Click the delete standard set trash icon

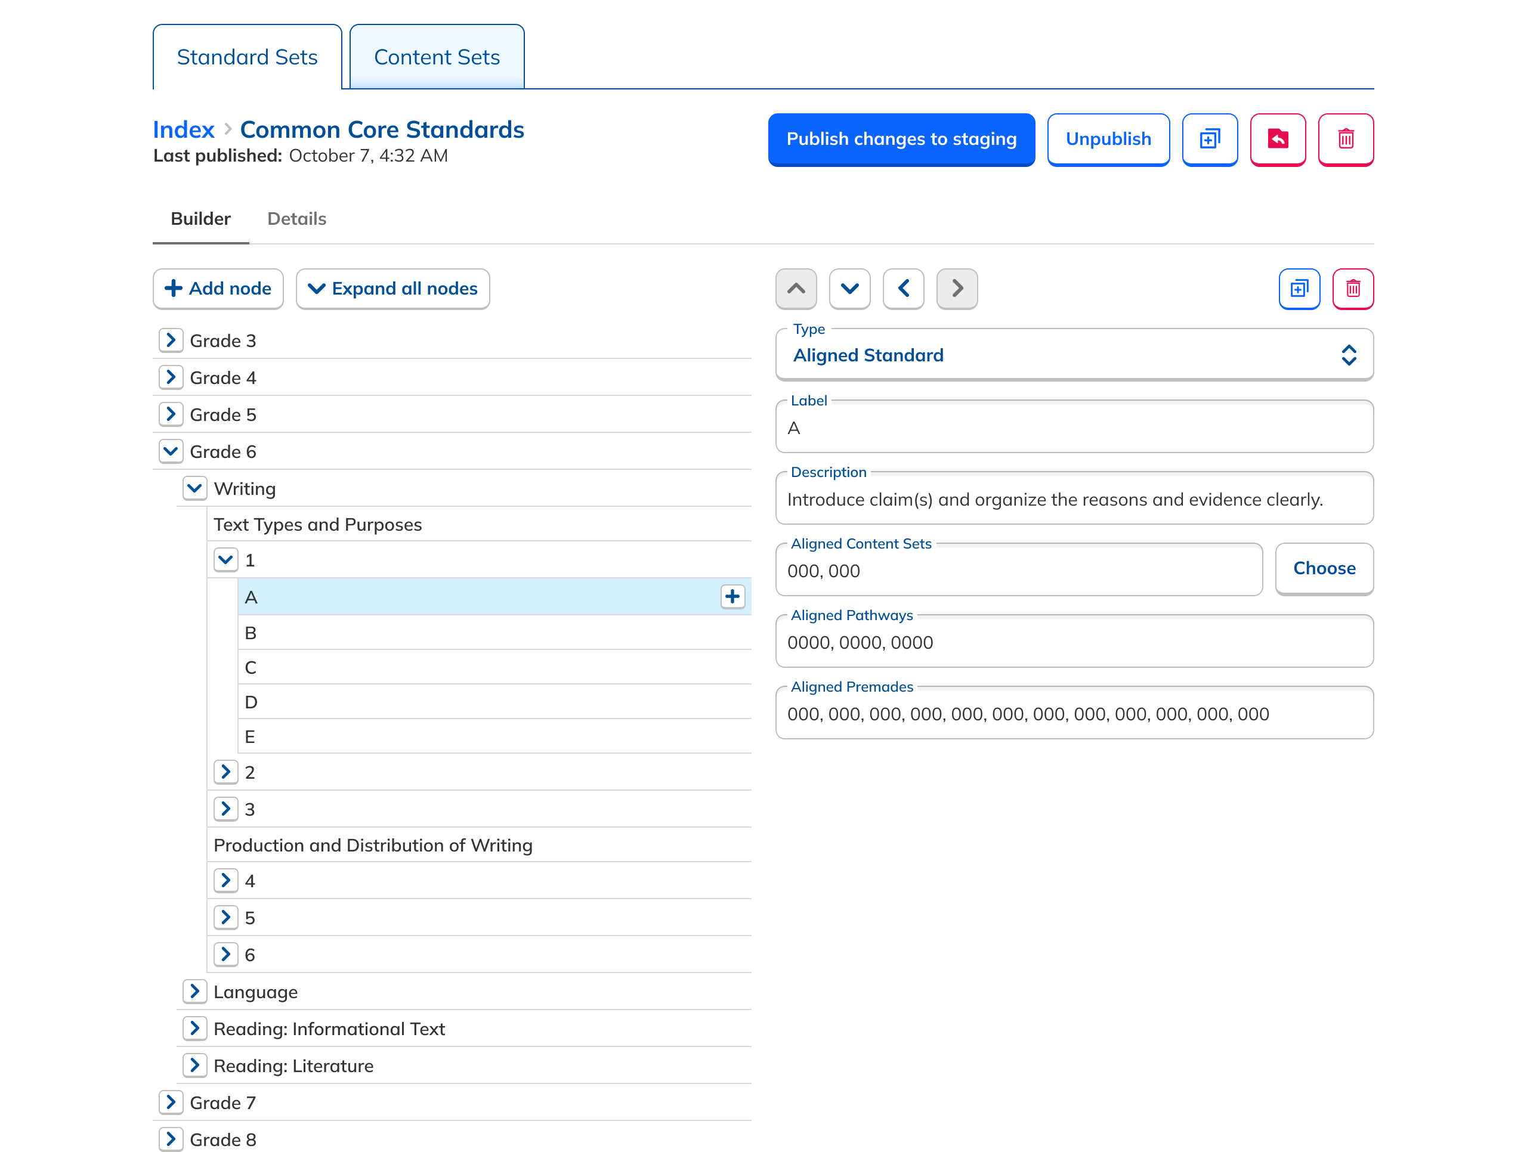click(1344, 139)
